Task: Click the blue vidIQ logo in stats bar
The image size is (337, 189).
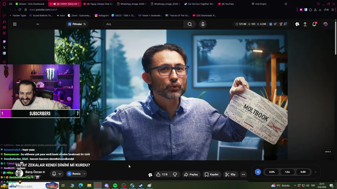Action: click(x=271, y=24)
